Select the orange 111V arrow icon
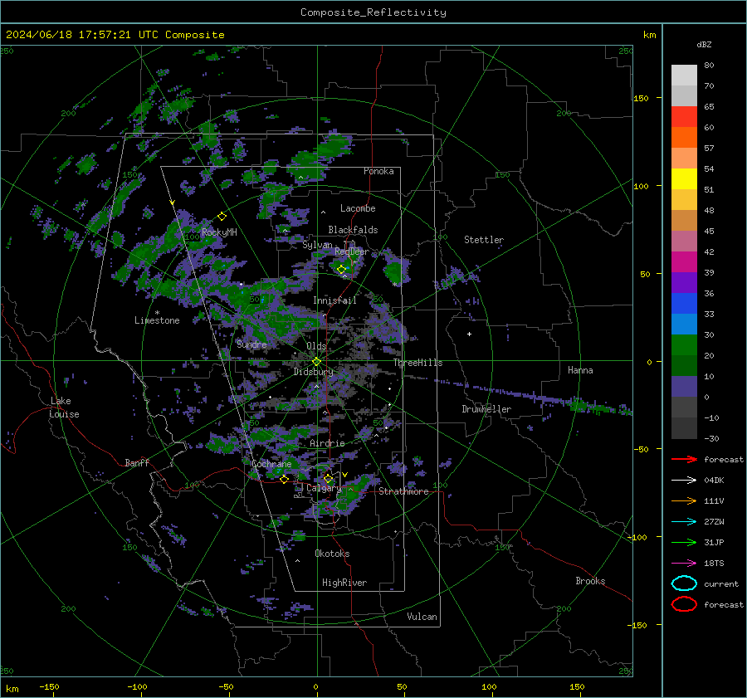747x698 pixels. pyautogui.click(x=684, y=500)
